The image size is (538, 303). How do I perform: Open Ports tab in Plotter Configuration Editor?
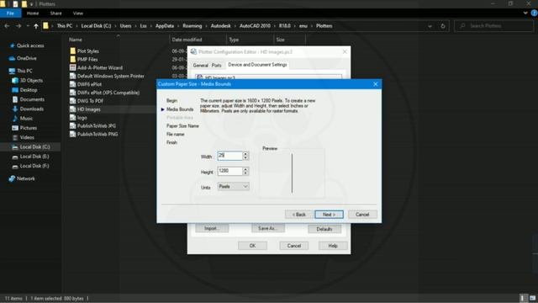click(217, 66)
